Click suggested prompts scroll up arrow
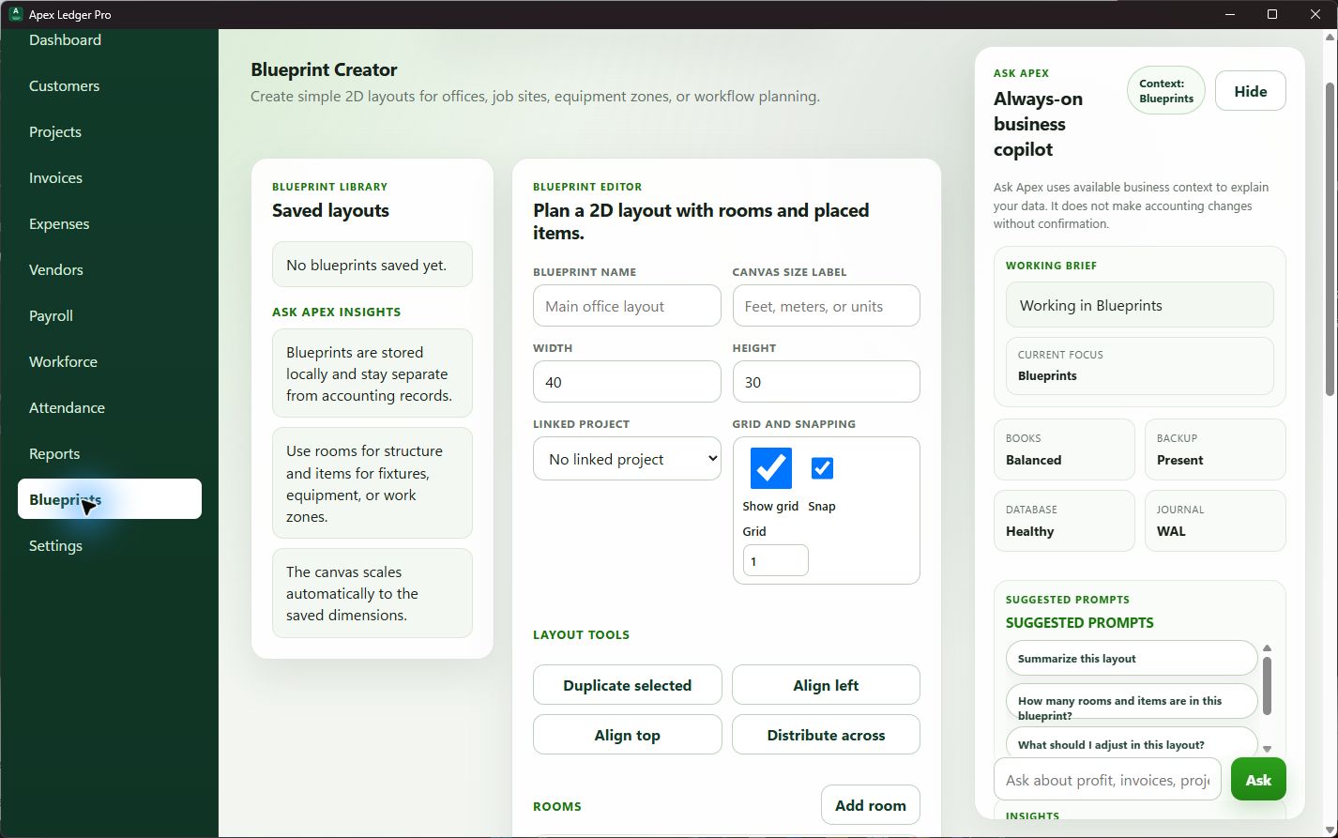 (1267, 648)
